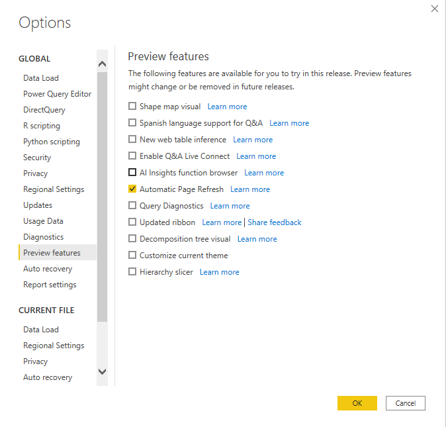Tick the AI Insights function browser checkbox
446x427 pixels.
[132, 172]
